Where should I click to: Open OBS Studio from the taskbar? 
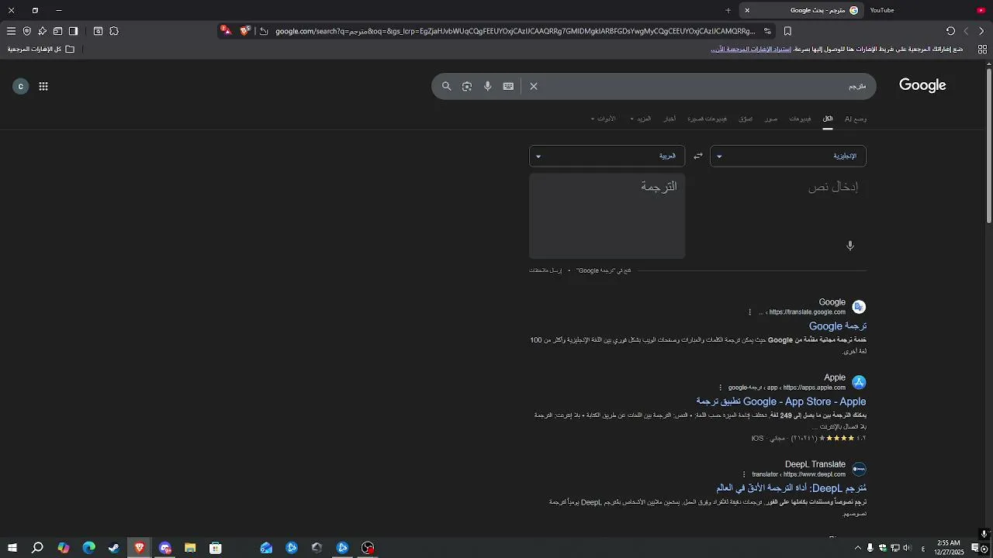tap(368, 548)
